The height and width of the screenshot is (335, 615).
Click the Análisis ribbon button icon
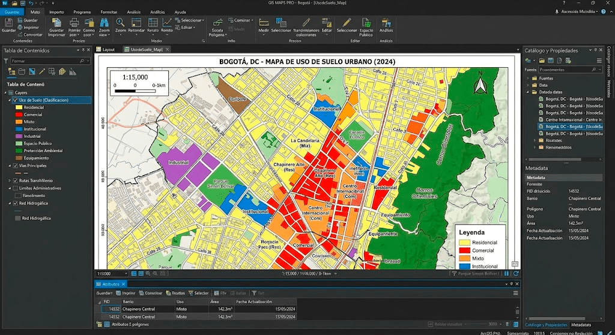point(386,23)
